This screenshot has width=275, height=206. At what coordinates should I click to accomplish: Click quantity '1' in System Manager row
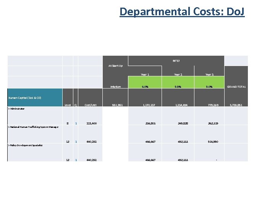click(76, 142)
